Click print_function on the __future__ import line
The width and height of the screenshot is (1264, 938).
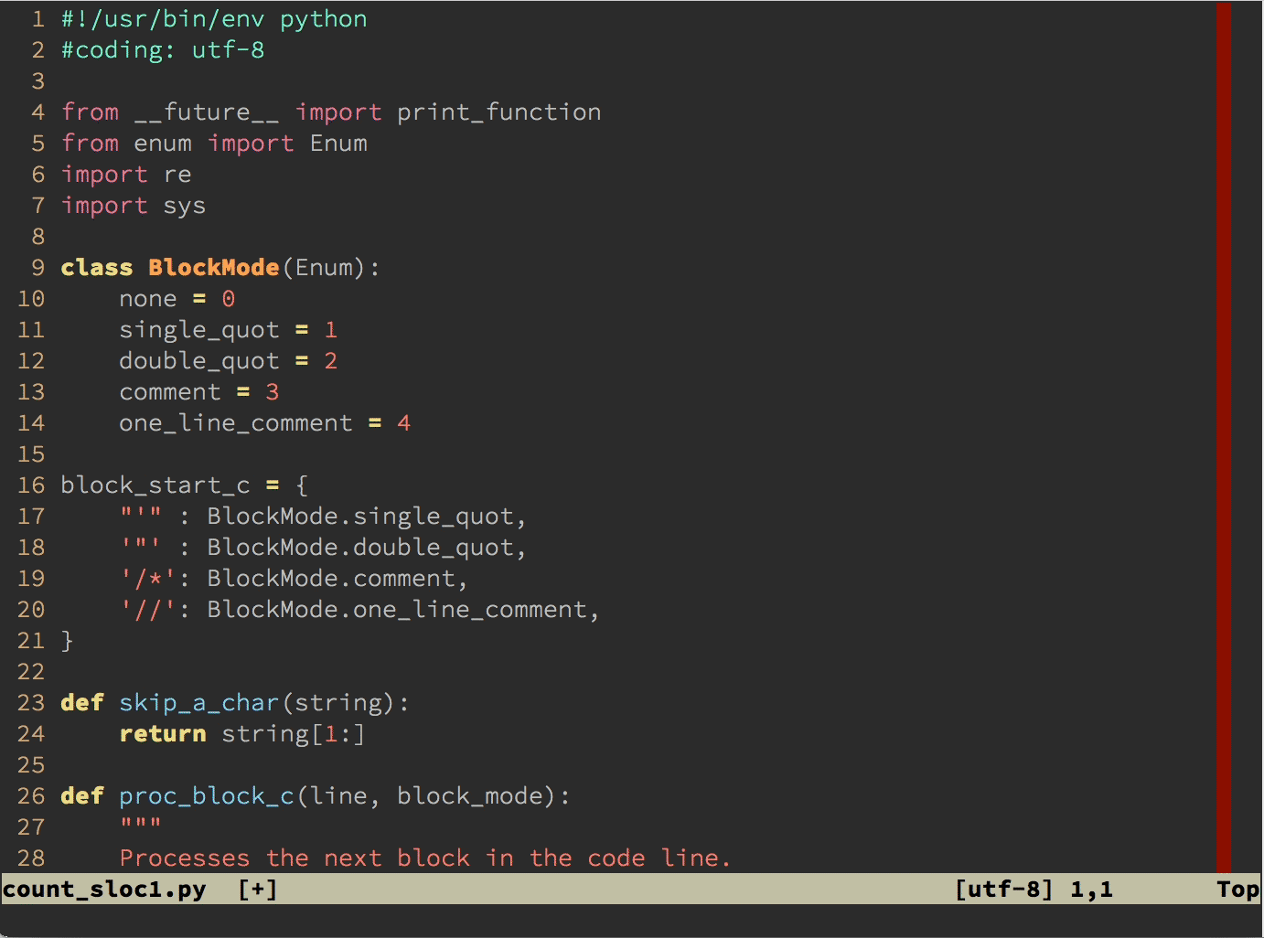point(498,112)
